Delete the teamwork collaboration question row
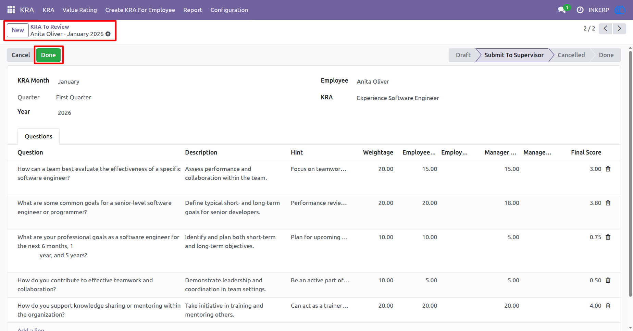The width and height of the screenshot is (633, 331). pos(608,280)
